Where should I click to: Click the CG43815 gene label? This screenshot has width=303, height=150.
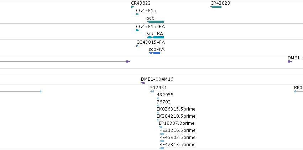(x=146, y=11)
